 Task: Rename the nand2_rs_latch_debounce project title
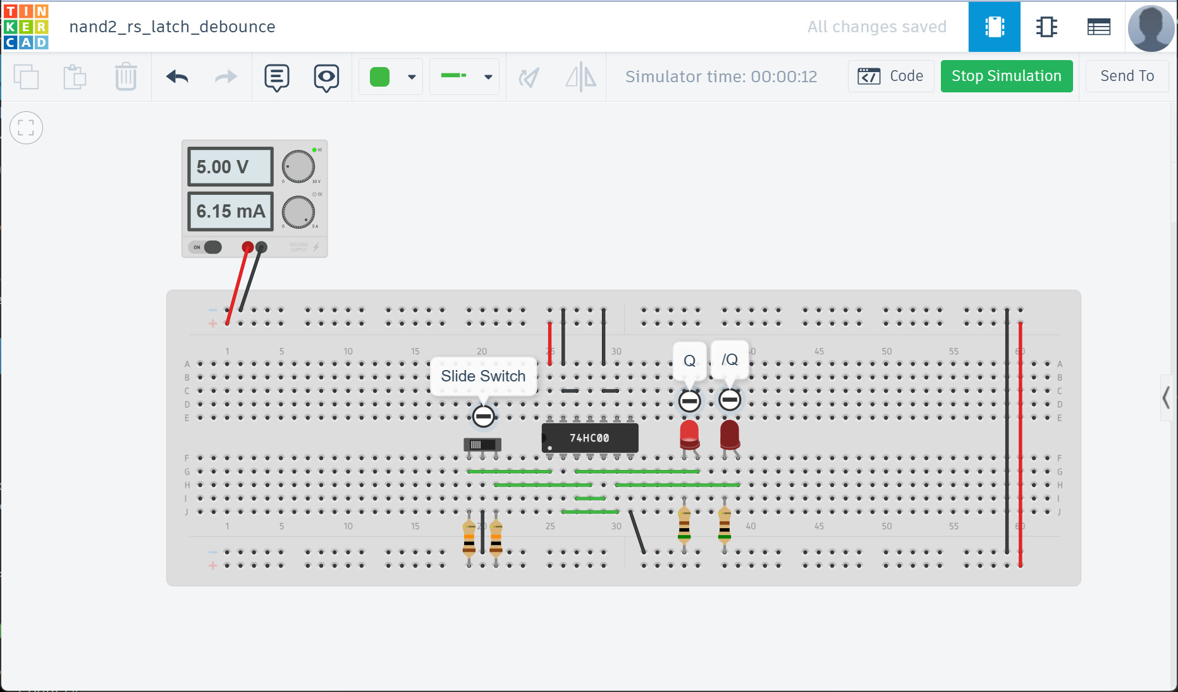(172, 27)
